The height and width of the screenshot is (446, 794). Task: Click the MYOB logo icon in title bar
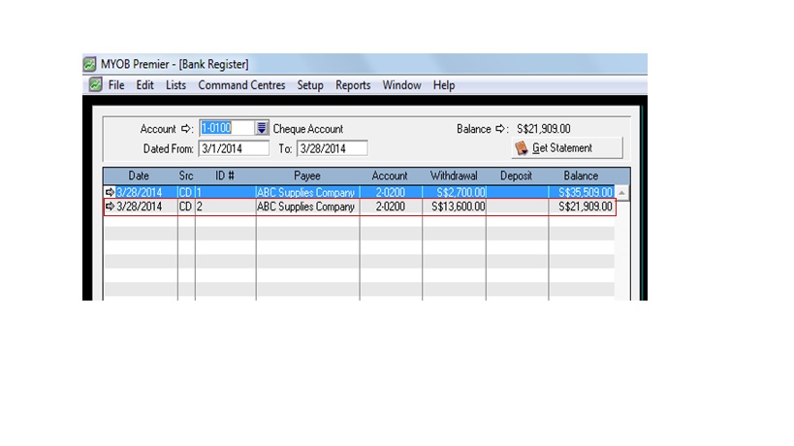(89, 64)
